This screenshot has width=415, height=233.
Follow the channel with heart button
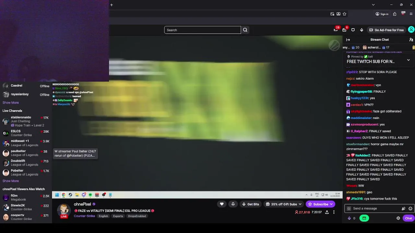(222, 204)
